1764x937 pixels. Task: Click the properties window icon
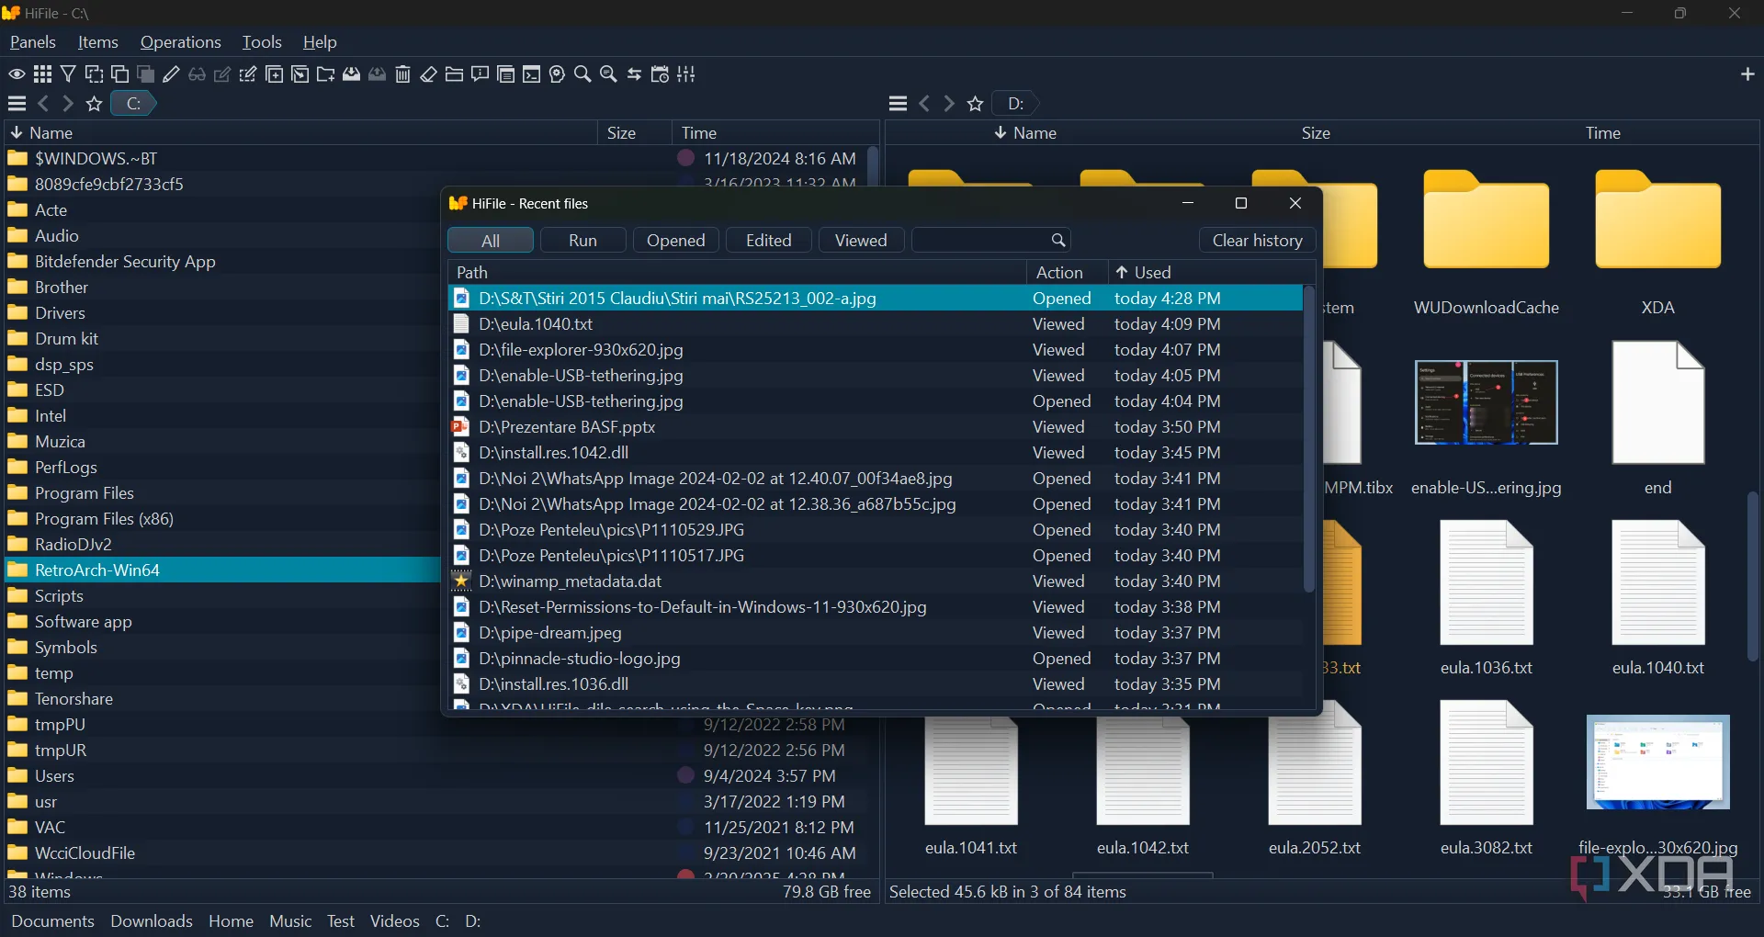coord(505,74)
